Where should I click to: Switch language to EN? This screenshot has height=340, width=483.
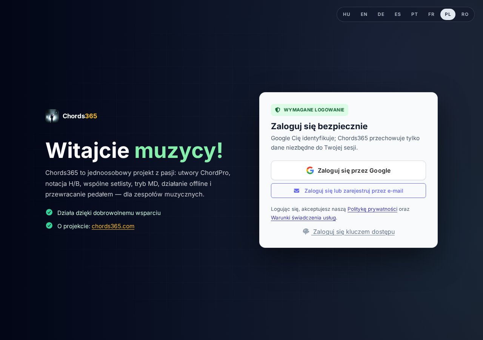tap(364, 14)
